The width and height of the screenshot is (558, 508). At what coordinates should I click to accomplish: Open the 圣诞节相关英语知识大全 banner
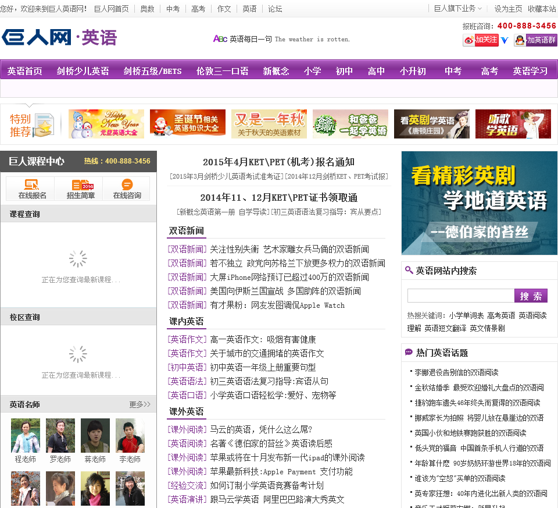[x=188, y=123]
